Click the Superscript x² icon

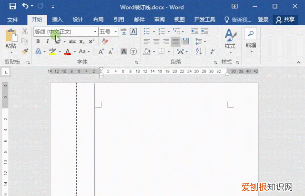91,41
